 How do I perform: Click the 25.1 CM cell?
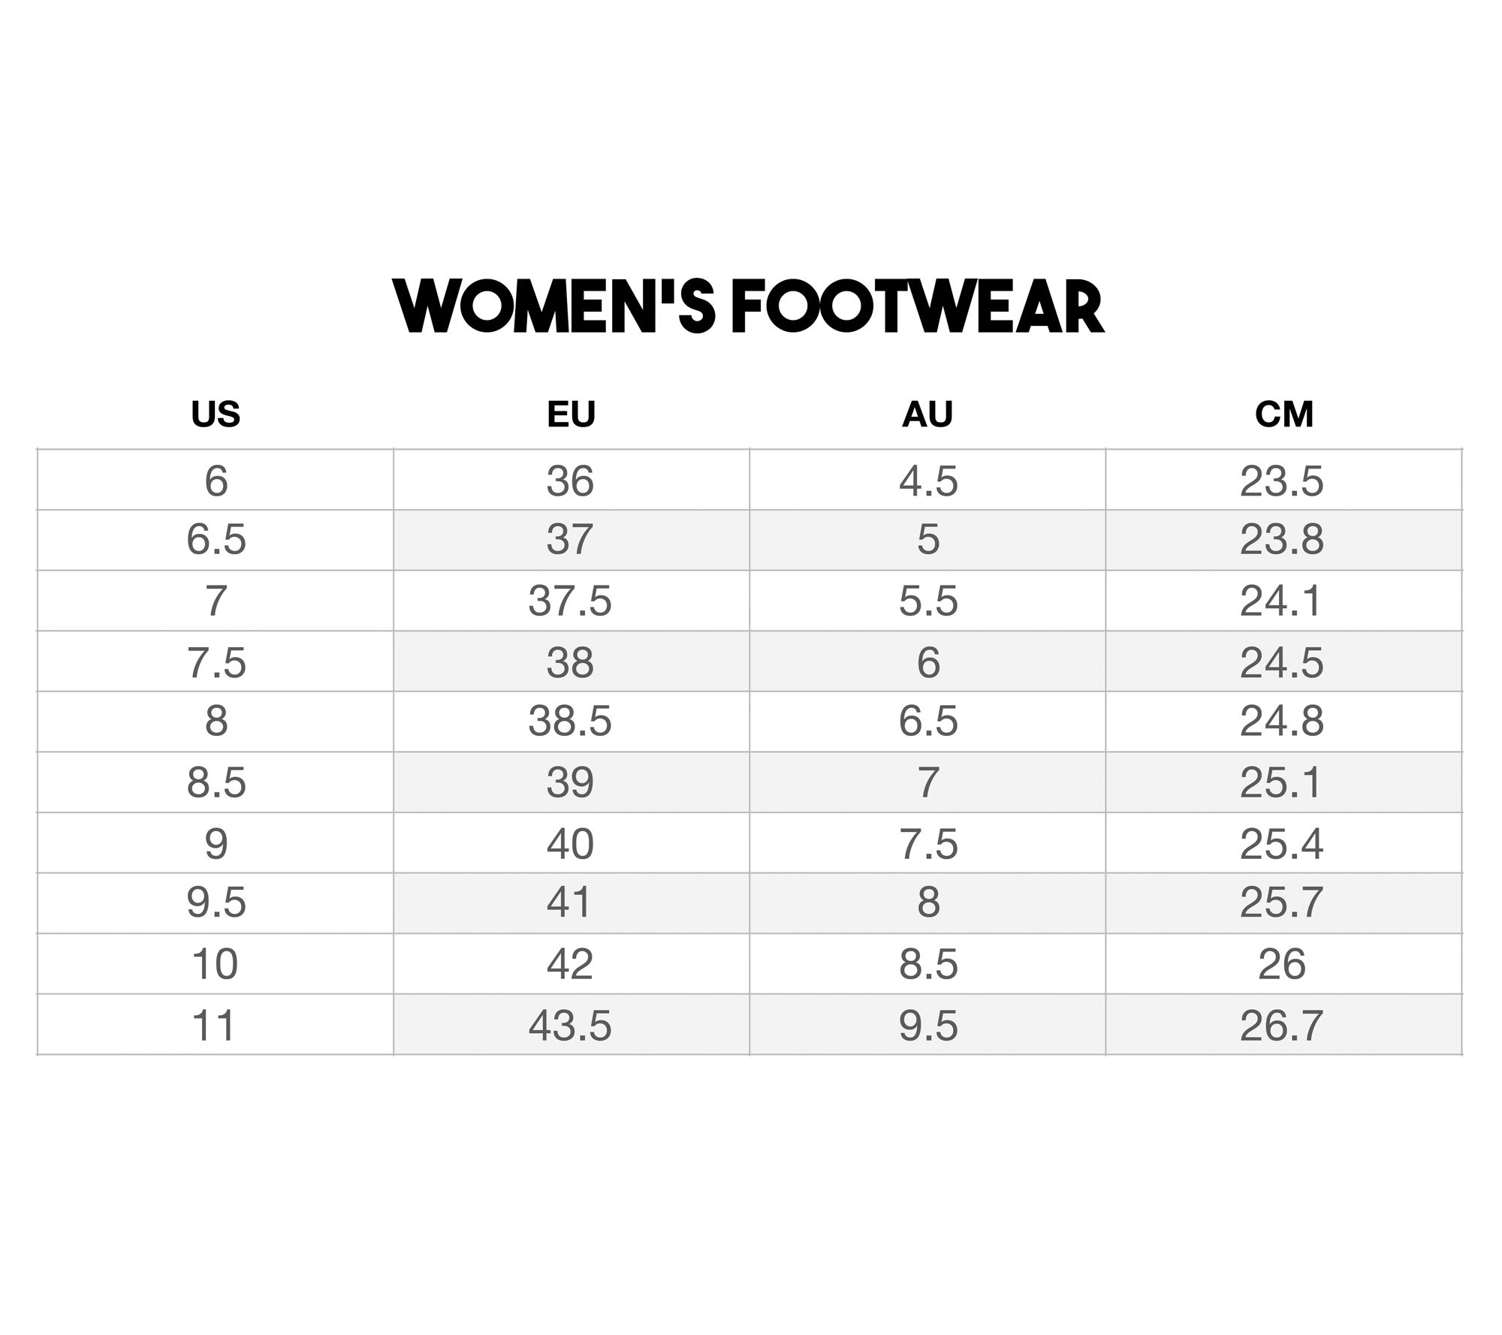pyautogui.click(x=1282, y=782)
